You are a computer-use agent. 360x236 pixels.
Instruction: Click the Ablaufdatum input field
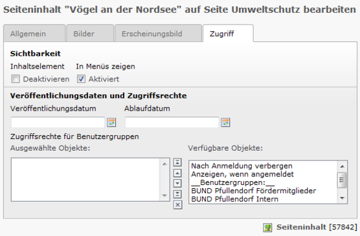click(172, 122)
